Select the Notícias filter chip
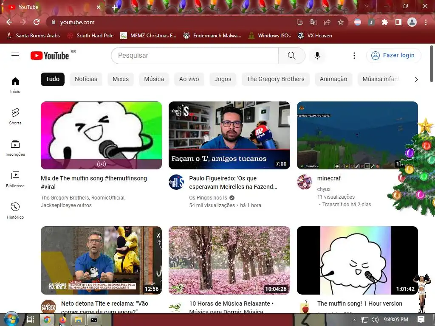This screenshot has height=326, width=435. pos(86,79)
